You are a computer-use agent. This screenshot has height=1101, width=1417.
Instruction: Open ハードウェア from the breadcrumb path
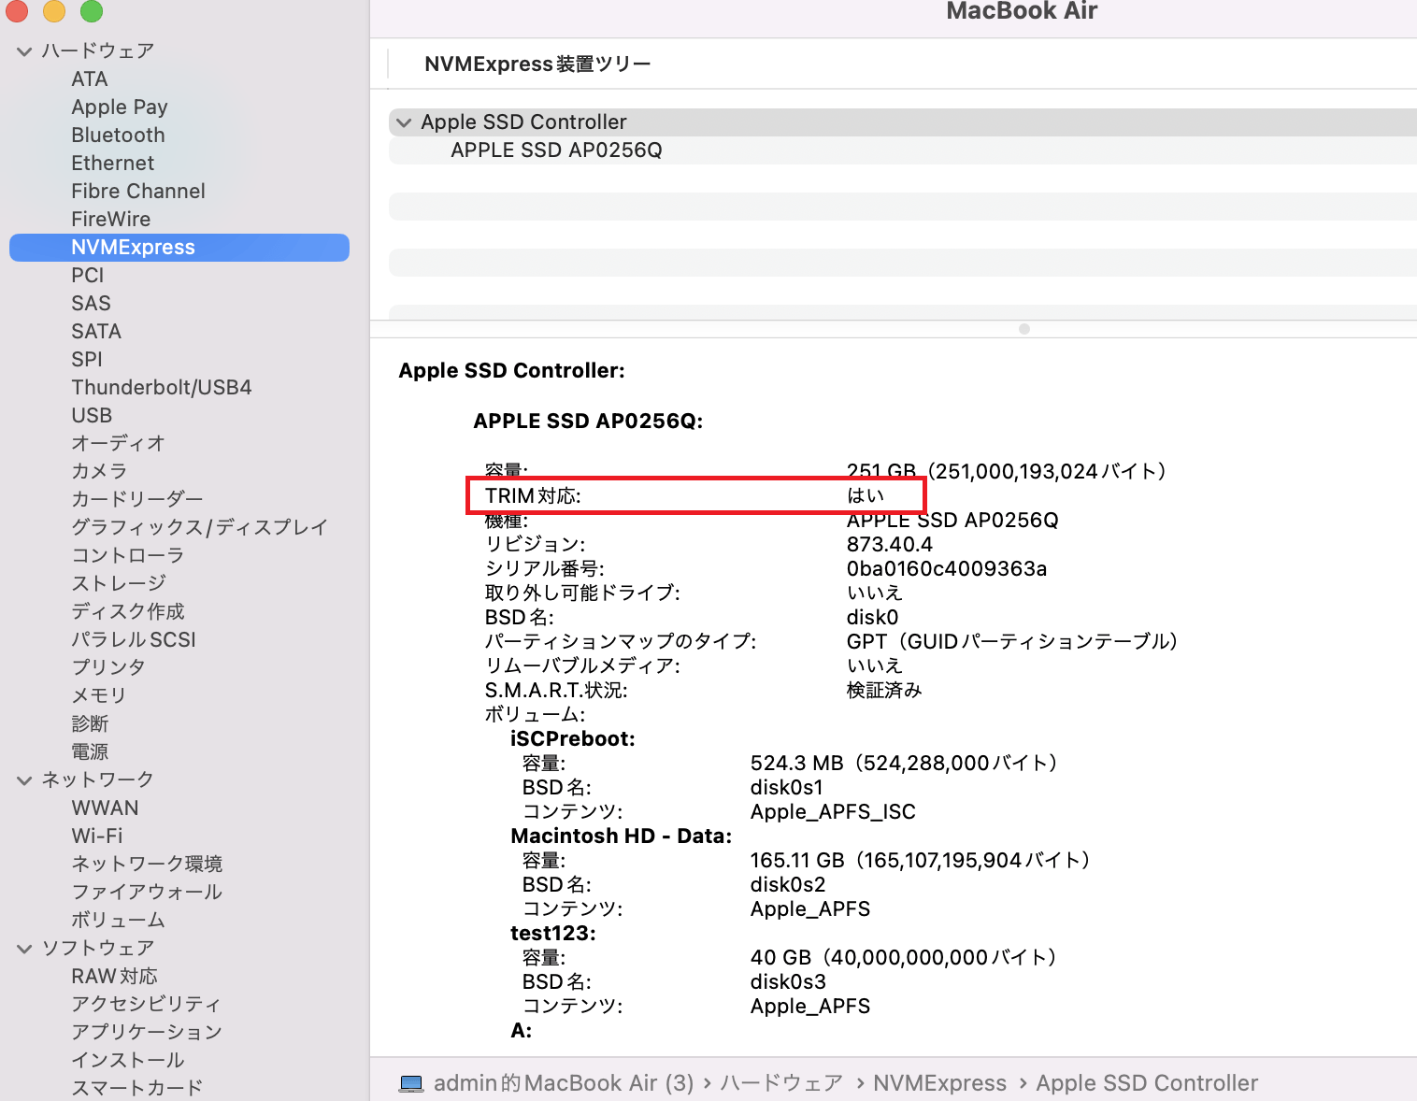[780, 1083]
